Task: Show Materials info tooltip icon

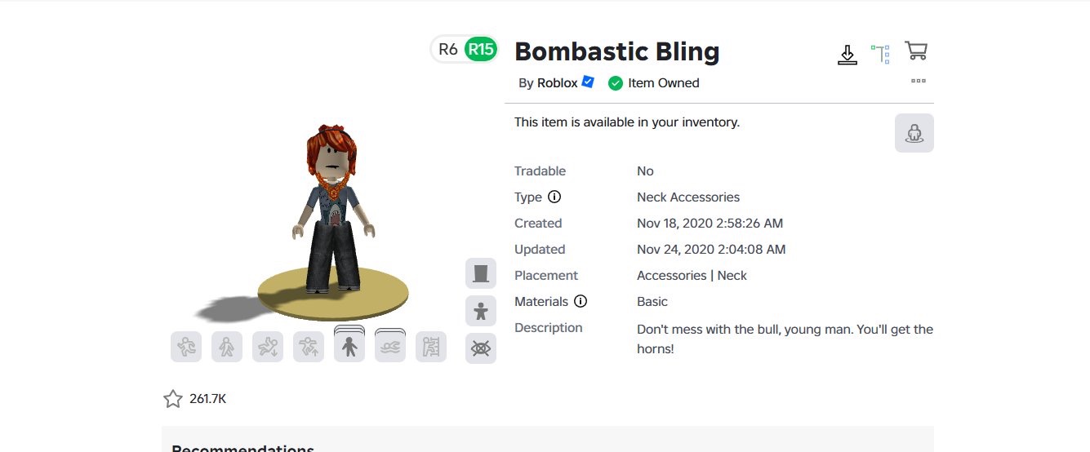Action: [x=581, y=301]
